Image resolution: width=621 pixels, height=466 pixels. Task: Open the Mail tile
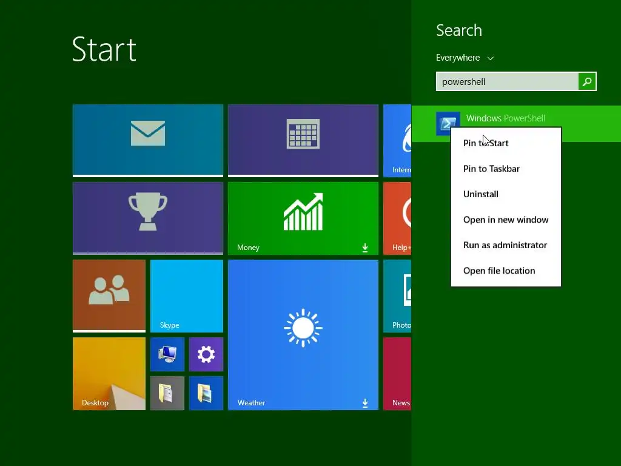coord(148,140)
